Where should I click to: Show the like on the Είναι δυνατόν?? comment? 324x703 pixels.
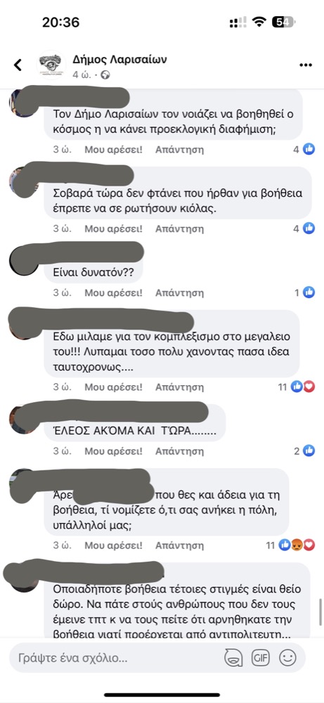304,293
